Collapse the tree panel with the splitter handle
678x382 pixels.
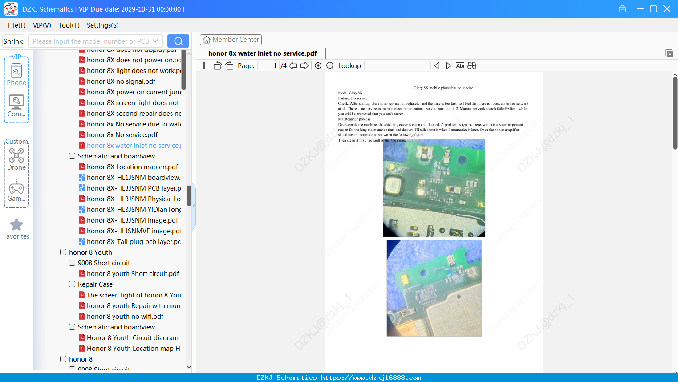coord(194,206)
